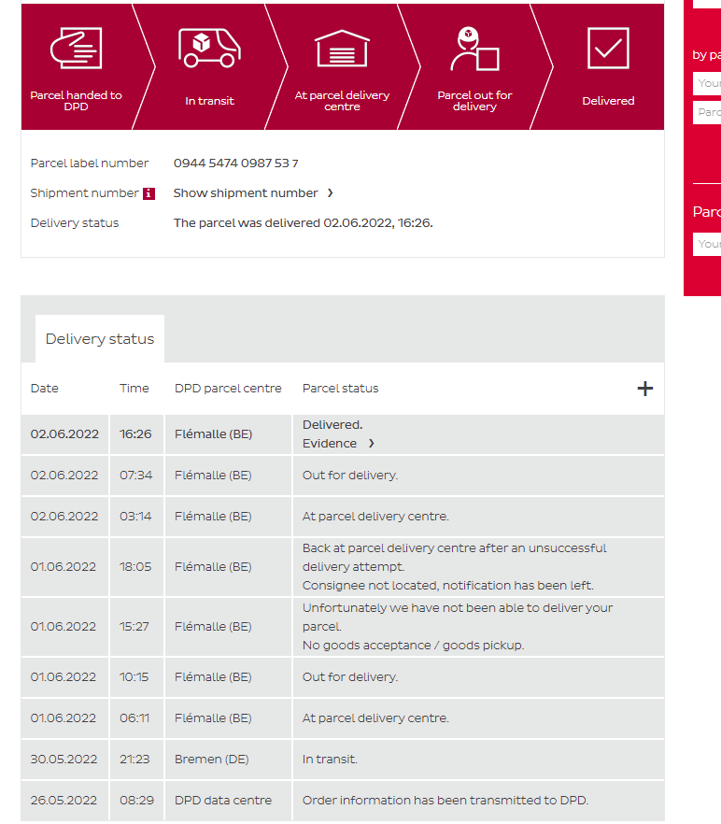Click the 'Delivered' checkmark box icon
Image resolution: width=721 pixels, height=824 pixels.
tap(608, 48)
